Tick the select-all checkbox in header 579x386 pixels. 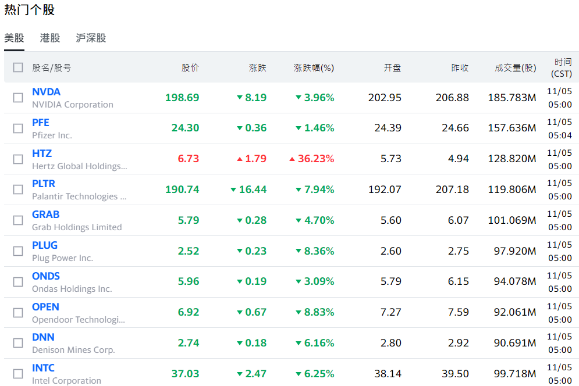tap(18, 67)
